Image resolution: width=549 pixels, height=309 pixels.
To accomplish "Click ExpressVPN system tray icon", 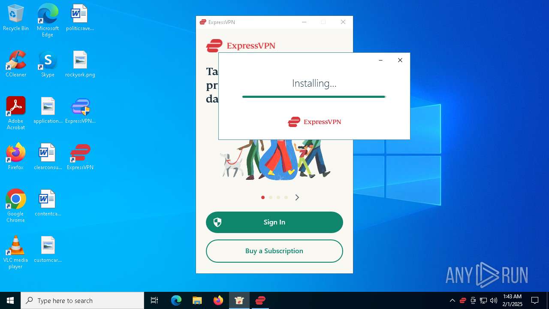I will point(463,300).
